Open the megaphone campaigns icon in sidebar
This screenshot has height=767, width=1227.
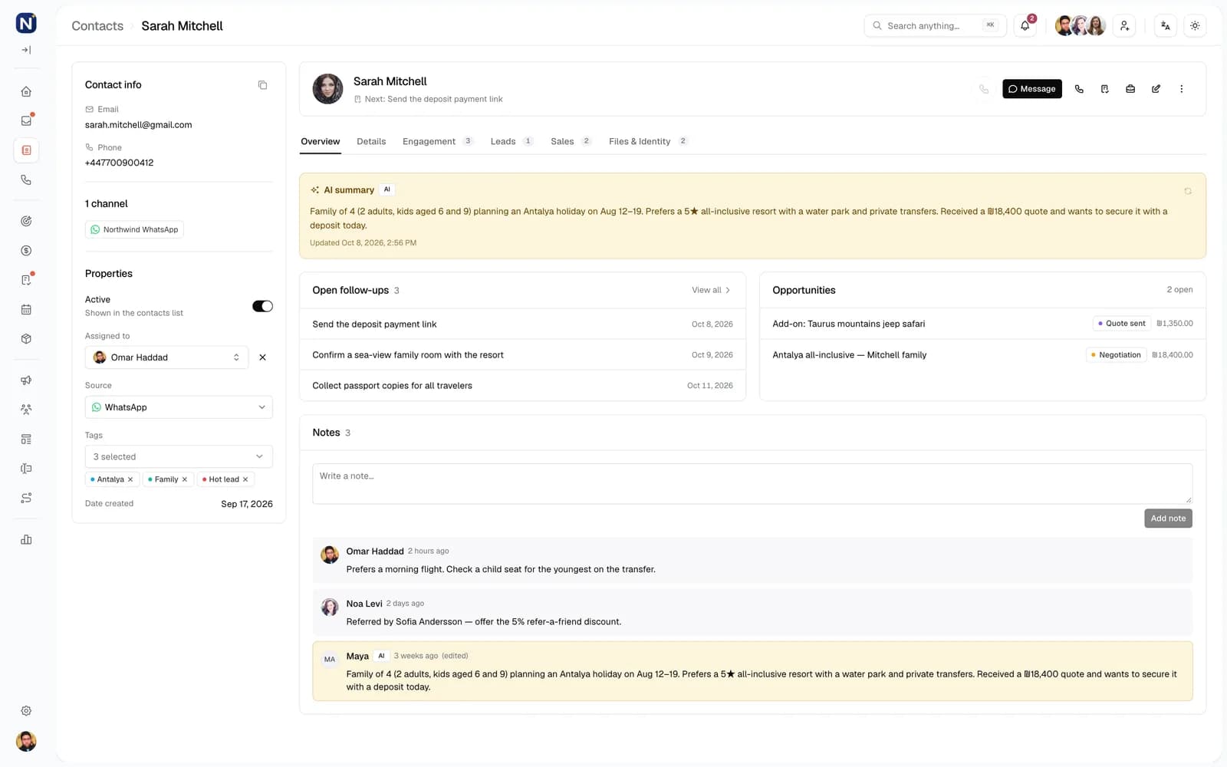coord(26,380)
